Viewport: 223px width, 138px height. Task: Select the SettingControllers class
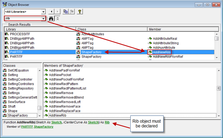coord(21,84)
